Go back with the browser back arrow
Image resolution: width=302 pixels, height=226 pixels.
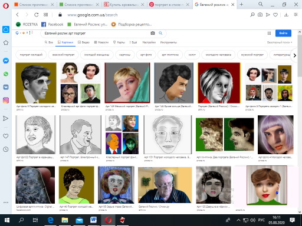pyautogui.click(x=18, y=15)
